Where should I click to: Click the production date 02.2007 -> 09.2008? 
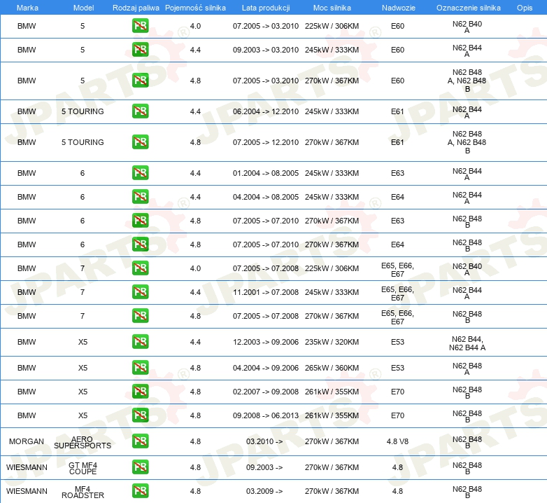point(266,392)
